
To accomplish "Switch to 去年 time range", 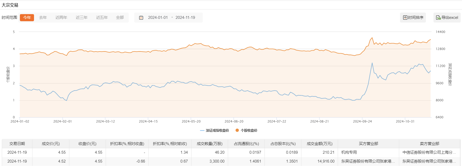I will coord(43,18).
